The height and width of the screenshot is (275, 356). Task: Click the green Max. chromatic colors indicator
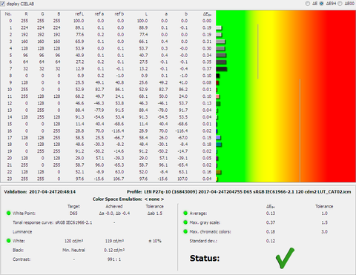(x=185, y=231)
